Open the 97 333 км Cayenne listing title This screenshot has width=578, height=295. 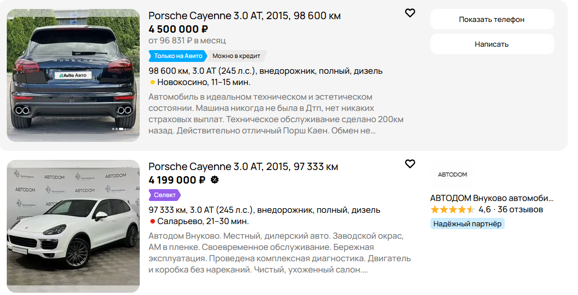point(243,167)
